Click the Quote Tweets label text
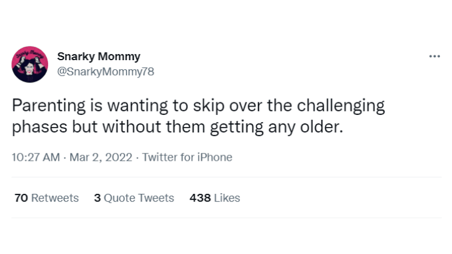Image resolution: width=452 pixels, height=254 pixels. pos(139,198)
